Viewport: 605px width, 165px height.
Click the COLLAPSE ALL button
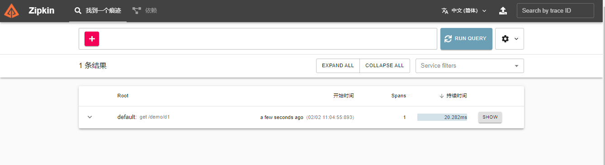click(x=385, y=65)
